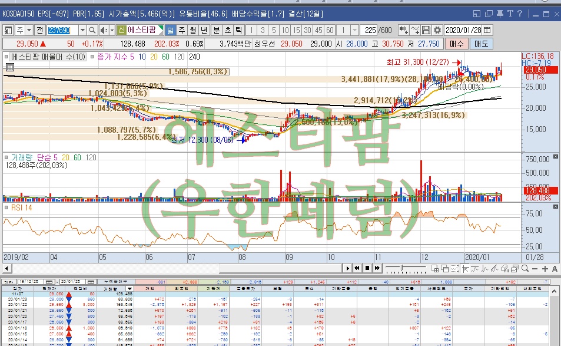Select minute 분 chart period
561x346 pixels.
[217, 30]
